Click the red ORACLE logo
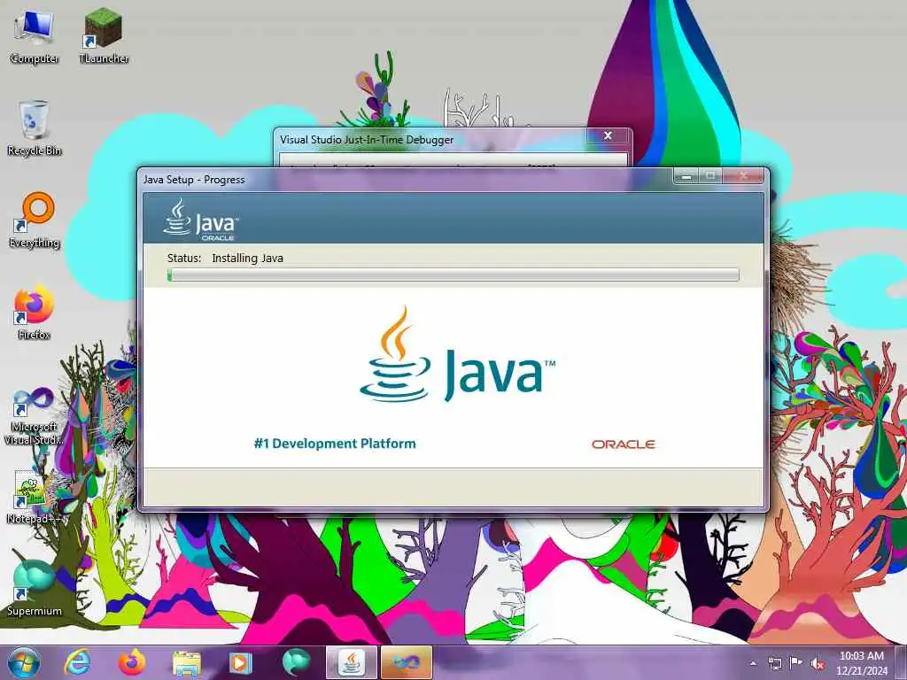This screenshot has width=907, height=680. (623, 444)
